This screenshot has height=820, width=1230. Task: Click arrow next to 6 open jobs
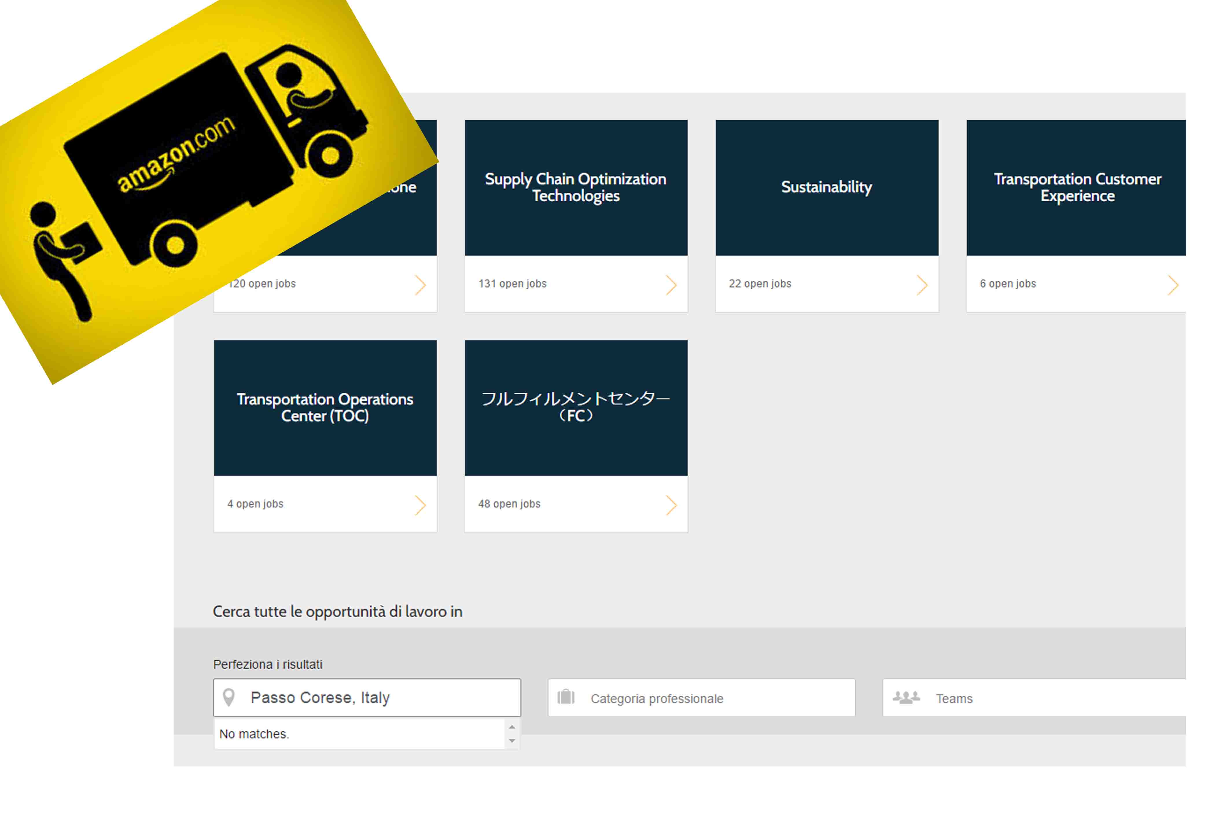coord(1173,285)
